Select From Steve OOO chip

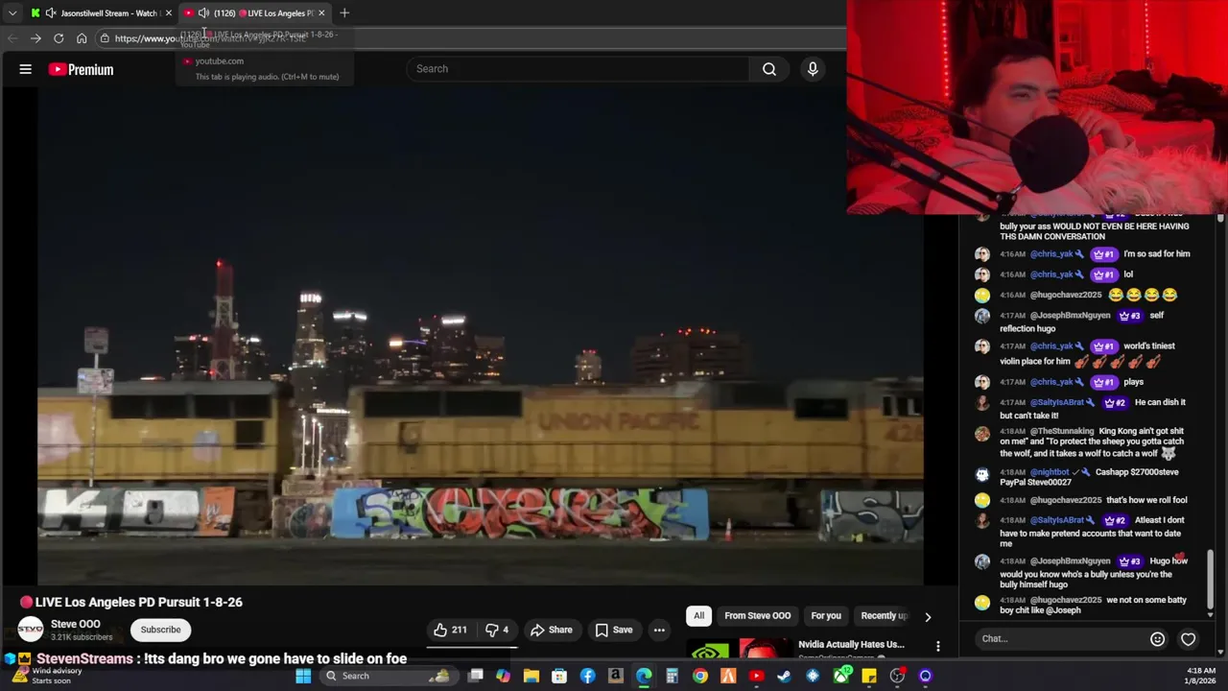coord(757,616)
